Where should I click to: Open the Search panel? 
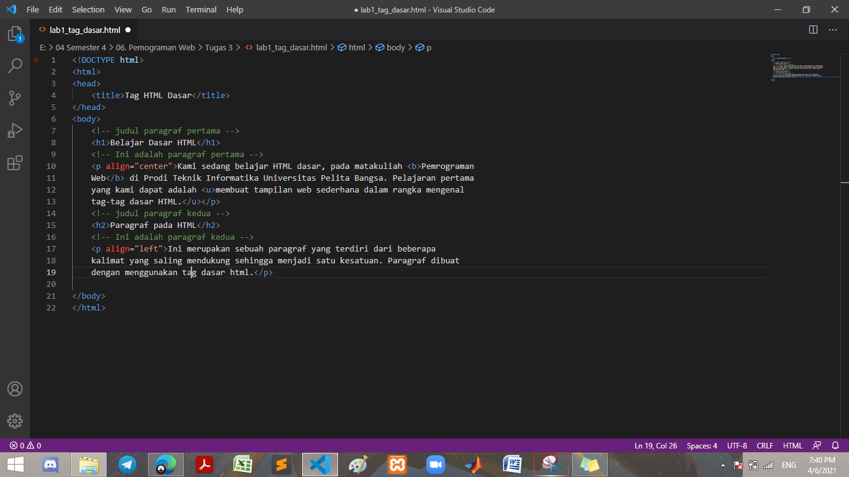(15, 65)
